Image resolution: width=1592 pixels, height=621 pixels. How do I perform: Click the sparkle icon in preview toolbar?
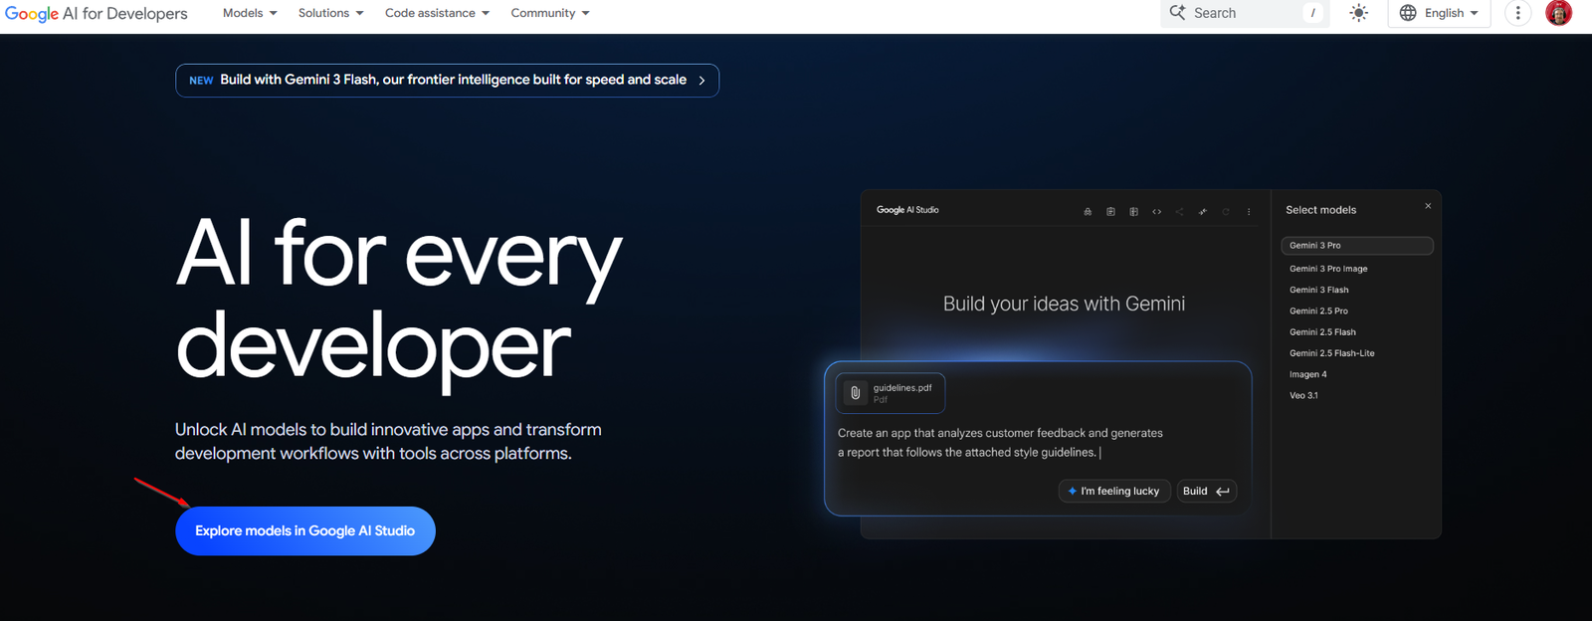click(1203, 211)
